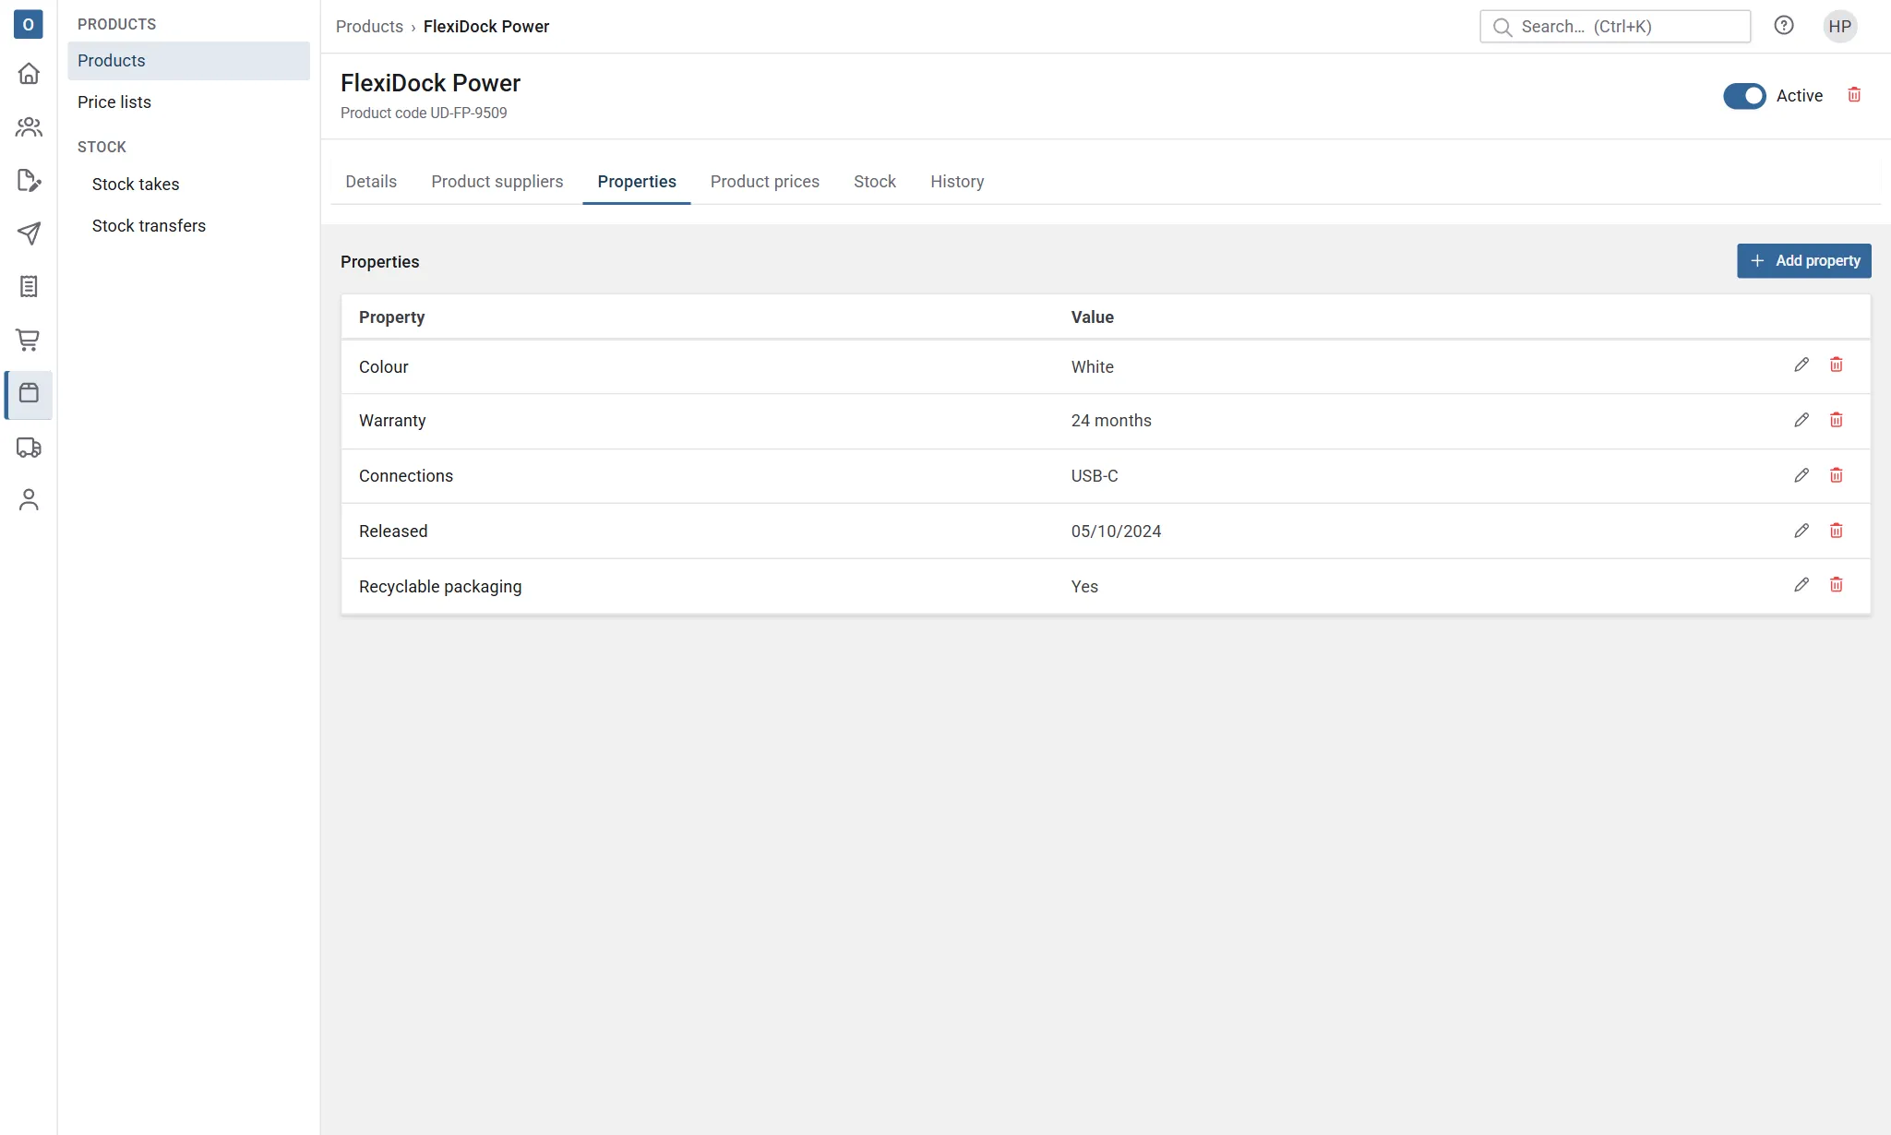Delete the FlexiDock Power product
1891x1135 pixels.
tap(1854, 95)
